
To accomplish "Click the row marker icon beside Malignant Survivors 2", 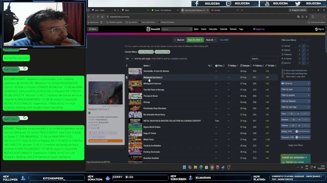I will [126, 77].
